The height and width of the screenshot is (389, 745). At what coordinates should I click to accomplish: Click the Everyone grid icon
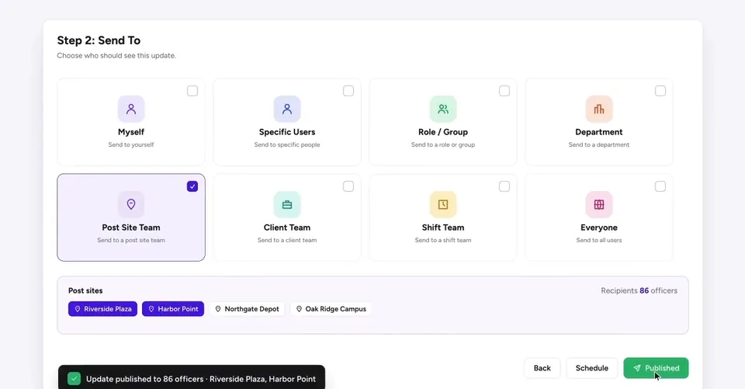pos(598,204)
